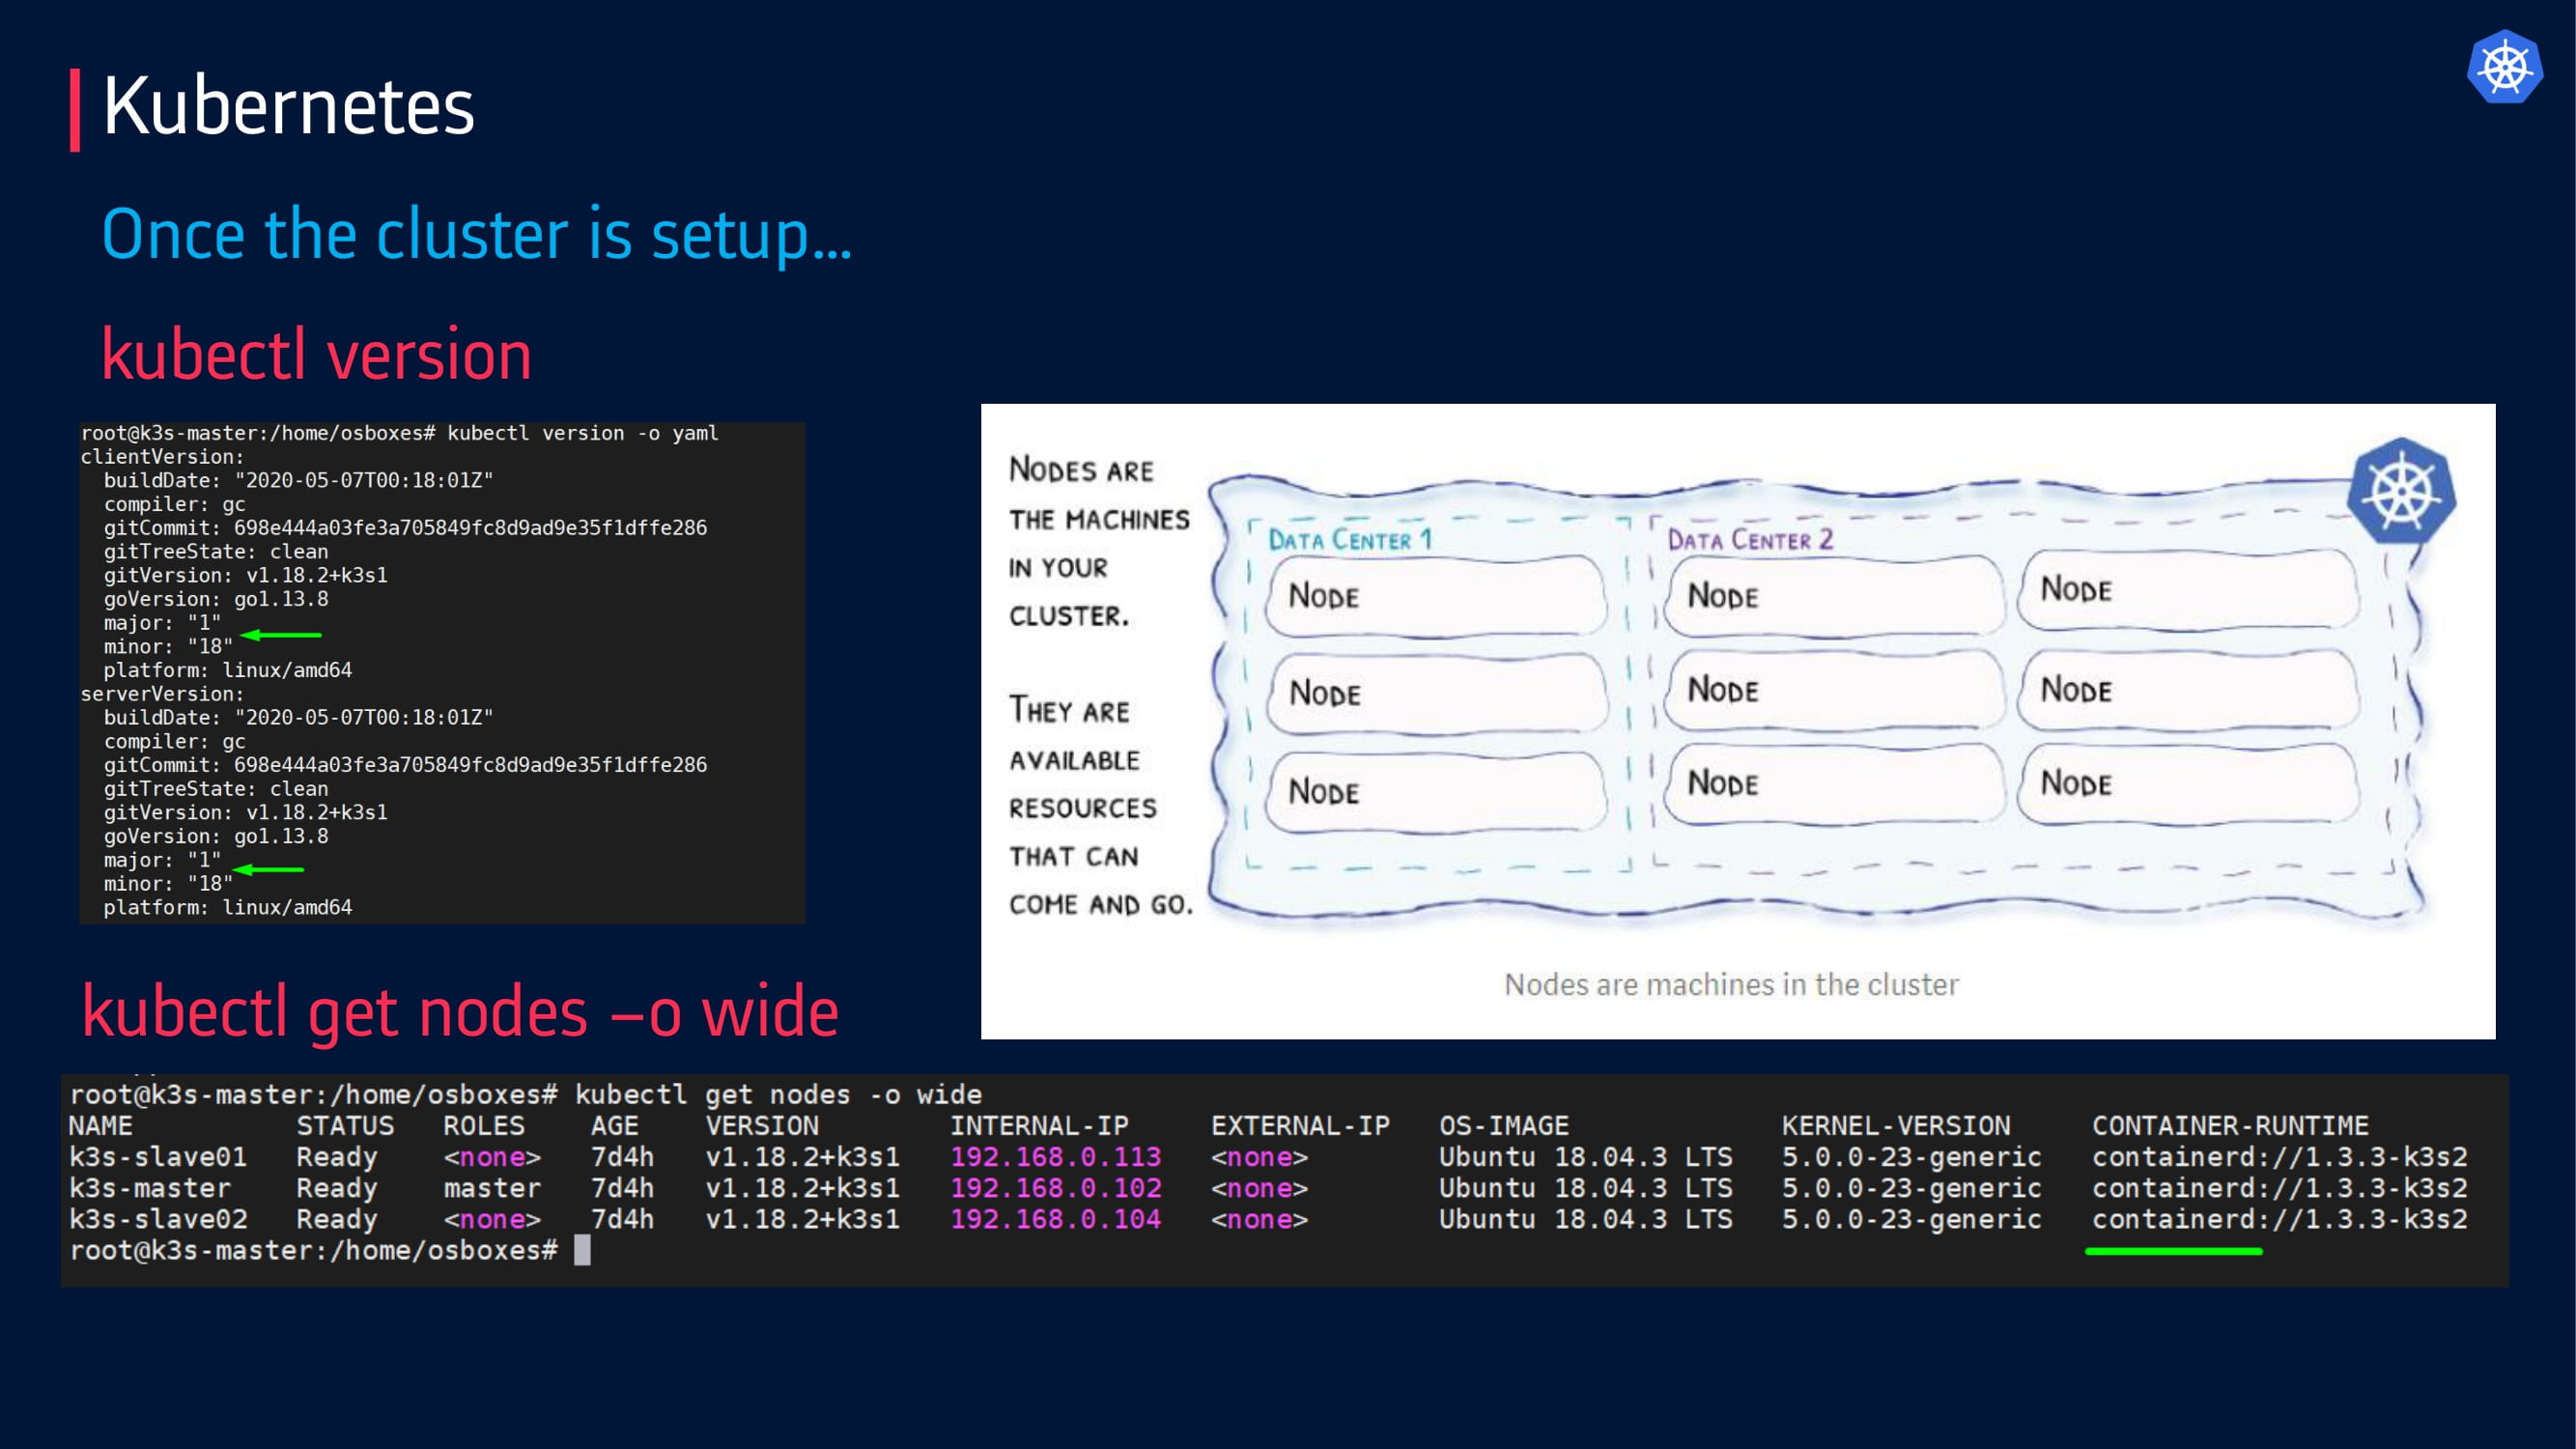The width and height of the screenshot is (2576, 1449).
Task: Click '5.0.0-23-generic' in k3s-slave01 row
Action: pyautogui.click(x=1911, y=1157)
